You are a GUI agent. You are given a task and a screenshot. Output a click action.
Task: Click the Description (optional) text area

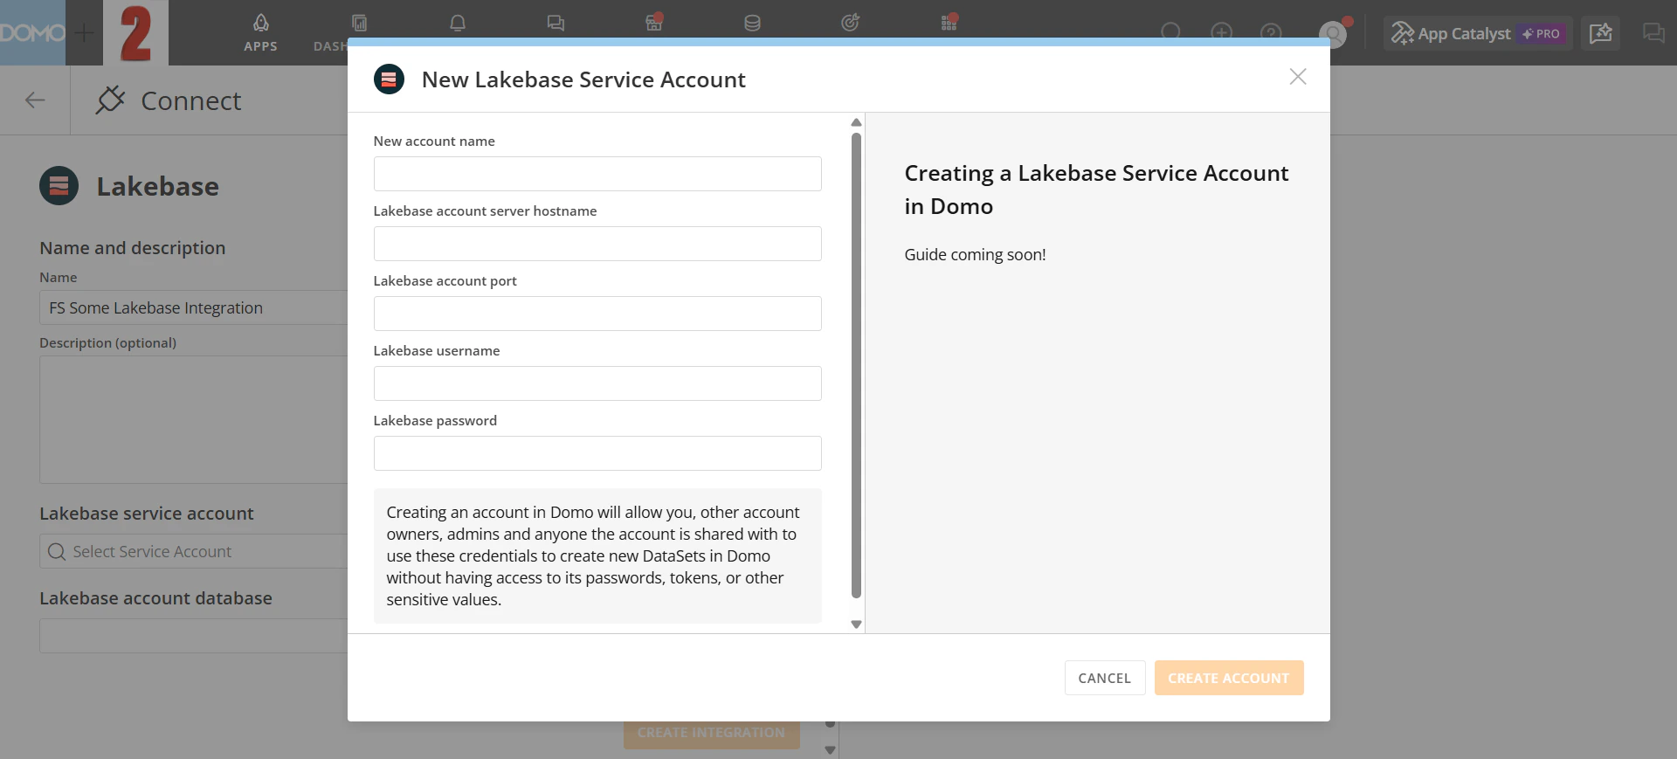(x=194, y=419)
